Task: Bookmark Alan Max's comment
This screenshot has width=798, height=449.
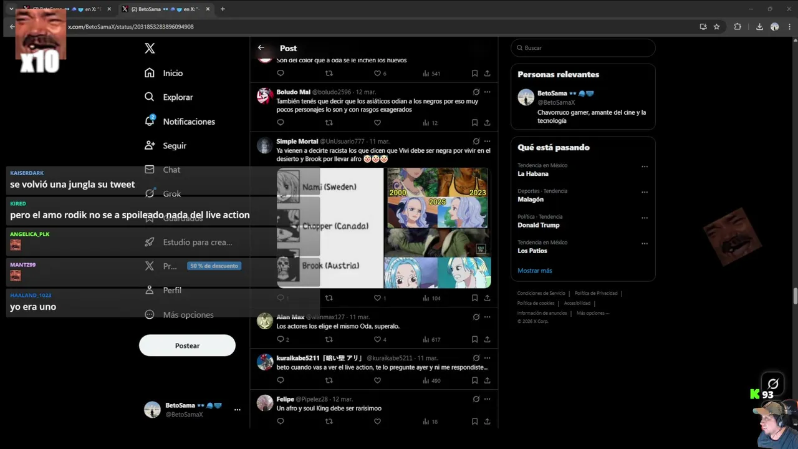Action: (474, 339)
